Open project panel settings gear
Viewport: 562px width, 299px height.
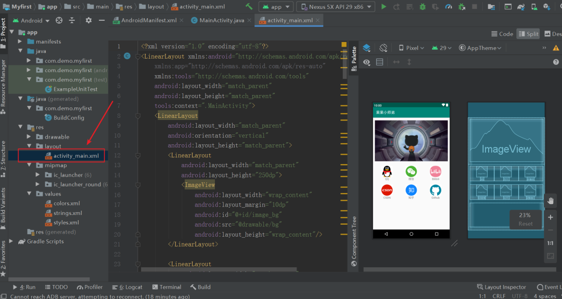pos(88,20)
